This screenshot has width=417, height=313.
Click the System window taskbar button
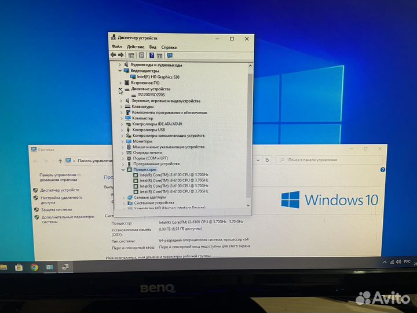[x=50, y=267]
